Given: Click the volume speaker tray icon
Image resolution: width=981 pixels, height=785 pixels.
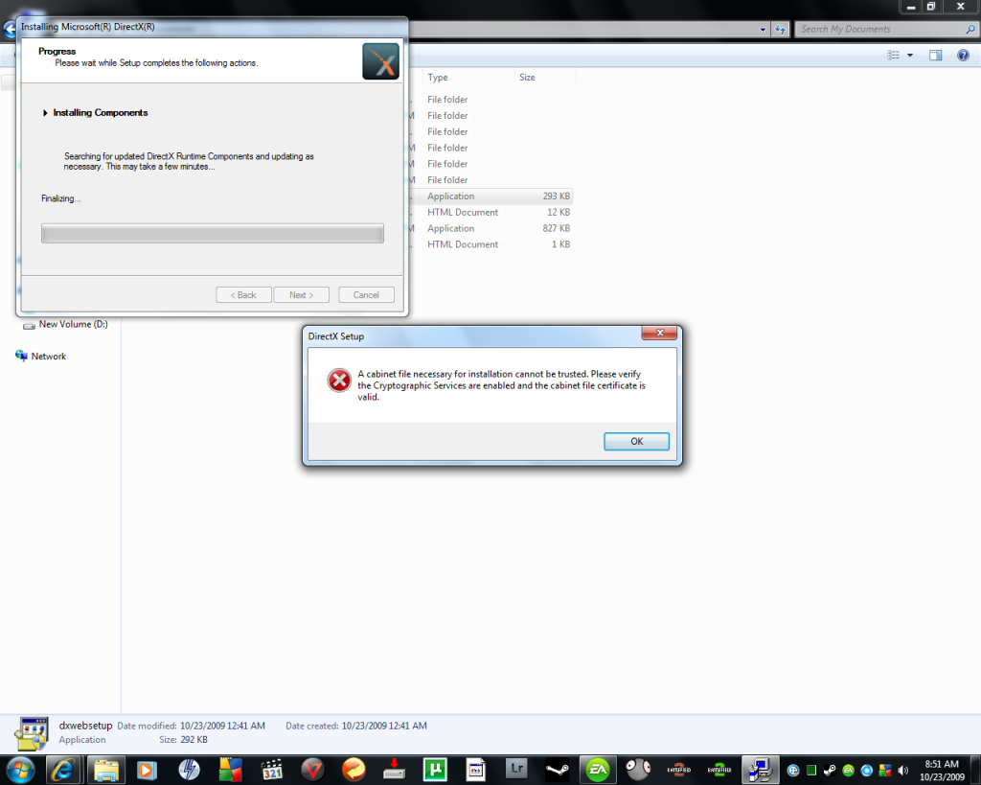Looking at the screenshot, I should point(902,771).
